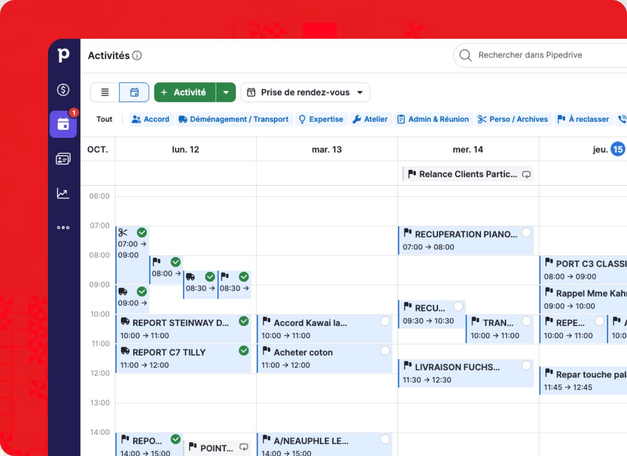Filter by Perso / Archives type

coord(513,119)
